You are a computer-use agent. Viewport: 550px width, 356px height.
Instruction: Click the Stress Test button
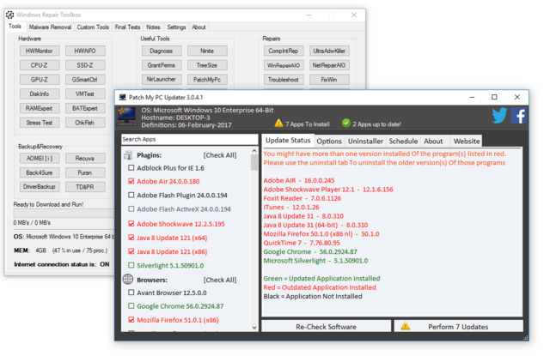[40, 123]
